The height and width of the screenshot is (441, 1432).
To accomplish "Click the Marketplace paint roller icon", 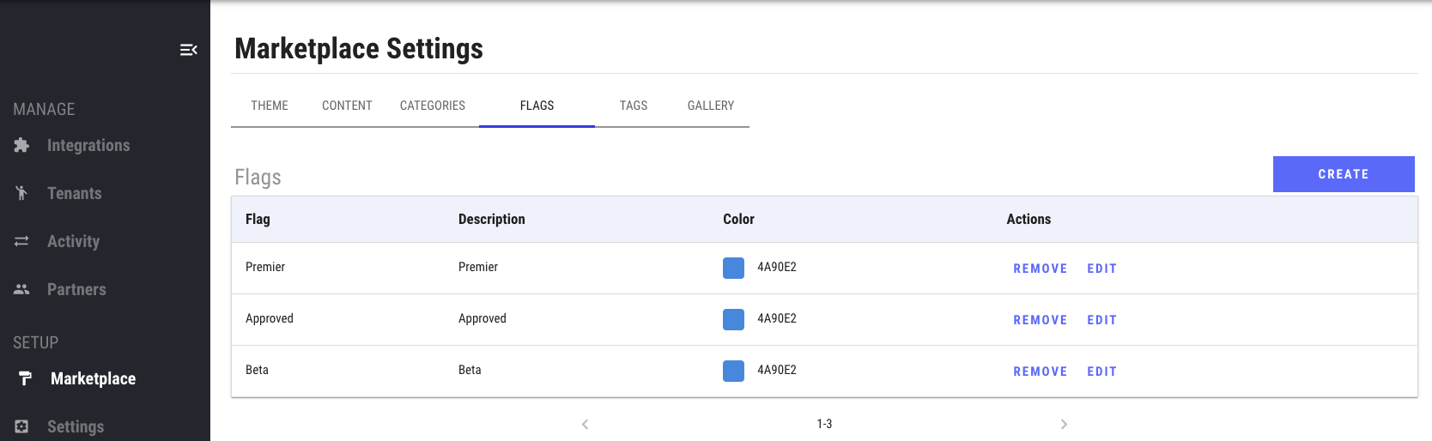I will (x=25, y=378).
